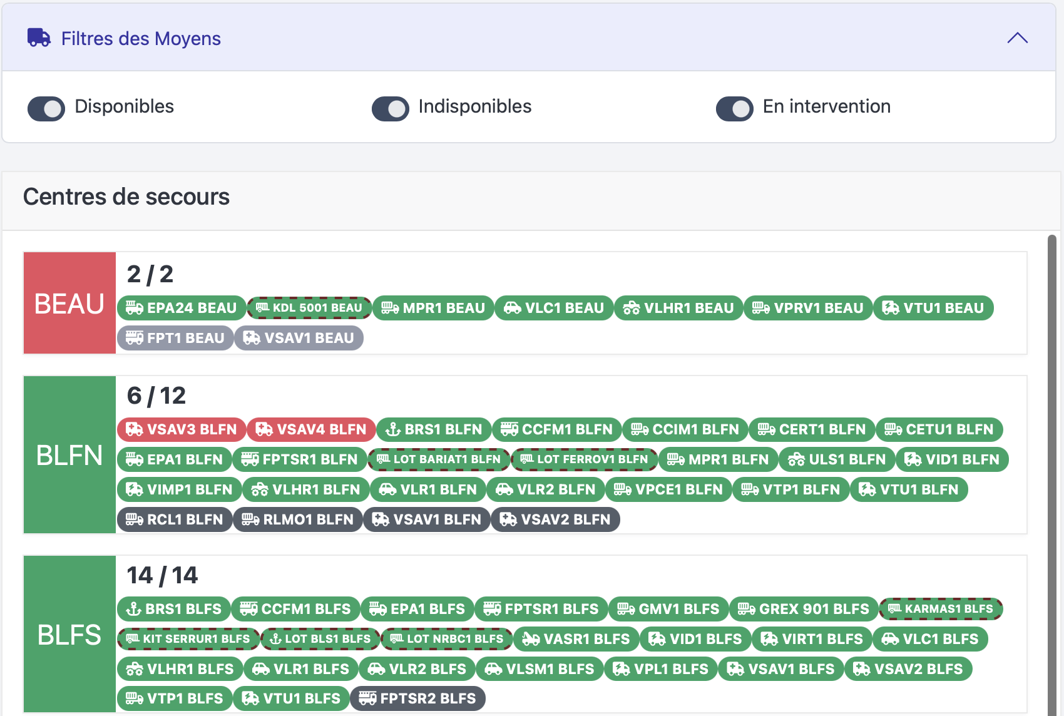Click the LOT BARIAT1 BLFN badge
This screenshot has width=1064, height=716.
439,459
